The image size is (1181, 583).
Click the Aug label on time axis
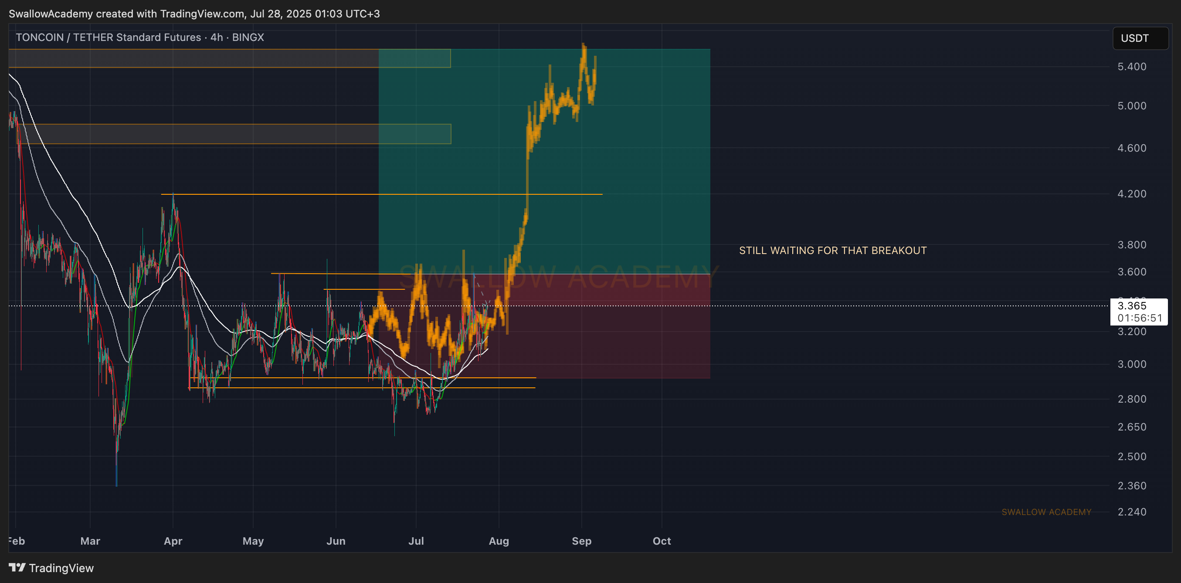point(499,541)
